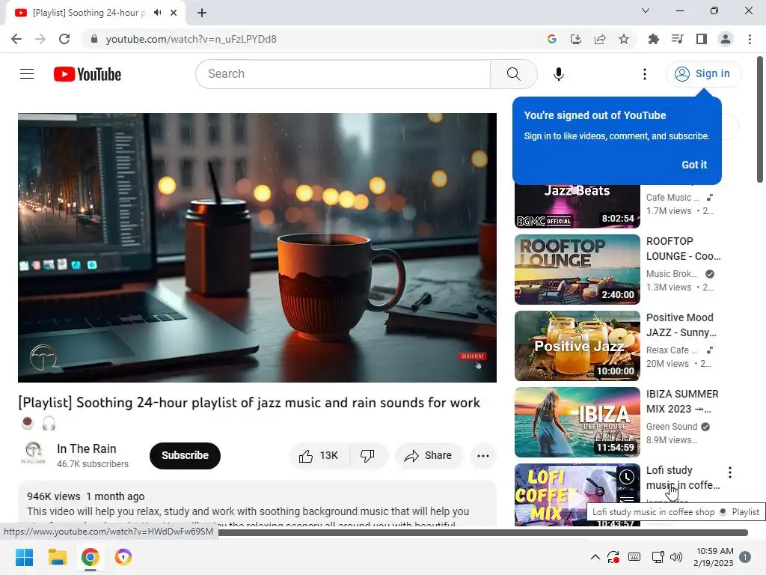
Task: Open a new browser tab
Action: pyautogui.click(x=202, y=13)
